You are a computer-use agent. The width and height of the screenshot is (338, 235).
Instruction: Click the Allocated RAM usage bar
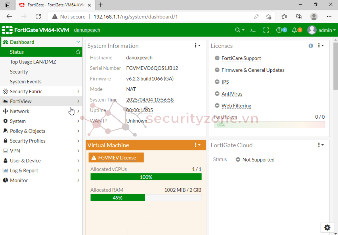point(146,198)
